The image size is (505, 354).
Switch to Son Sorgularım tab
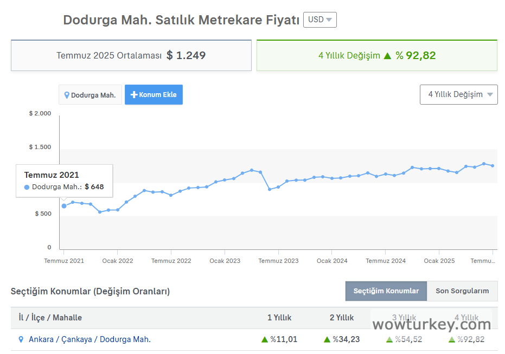click(462, 291)
